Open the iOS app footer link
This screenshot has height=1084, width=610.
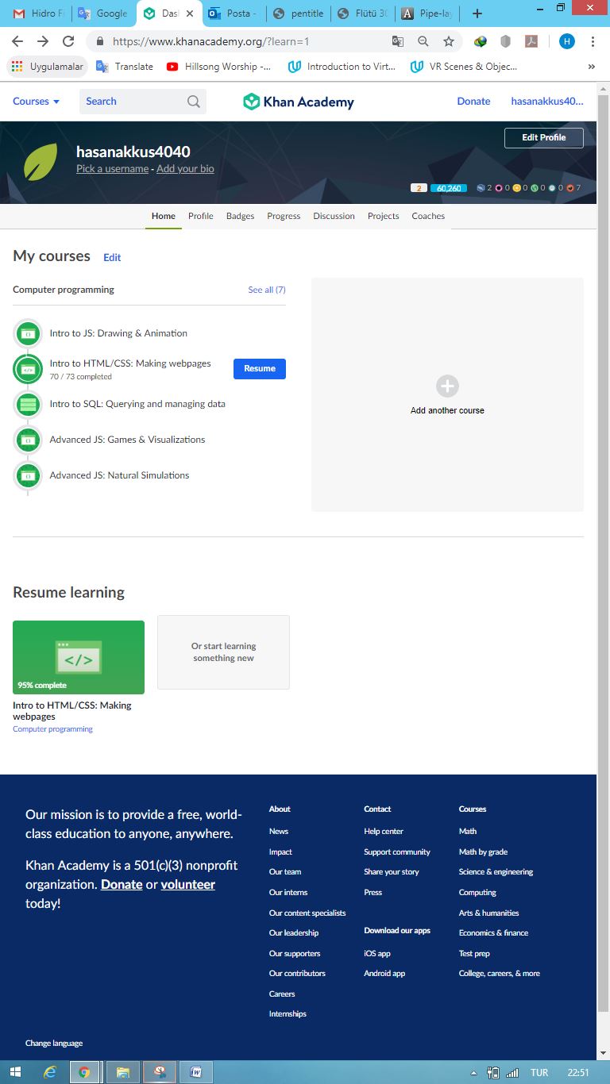pos(377,953)
